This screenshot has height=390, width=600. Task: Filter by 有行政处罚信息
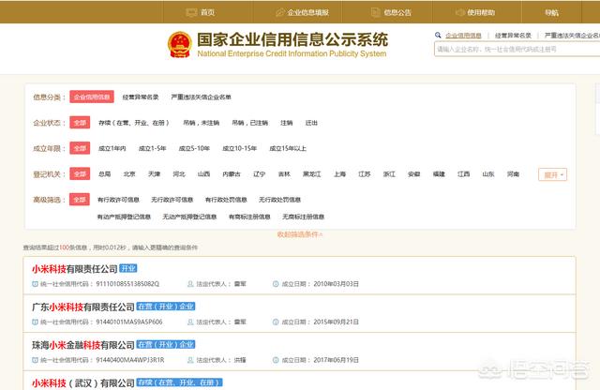(x=226, y=200)
